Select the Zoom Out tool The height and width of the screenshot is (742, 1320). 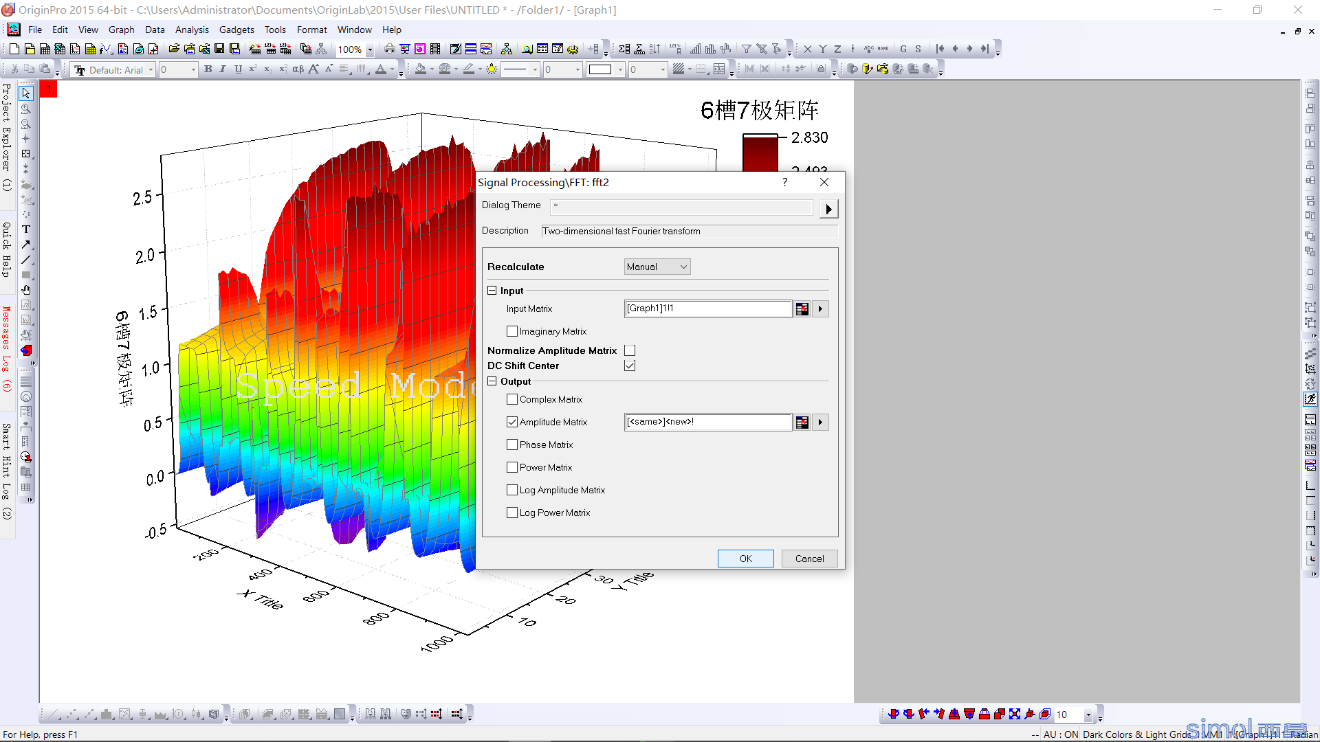26,124
